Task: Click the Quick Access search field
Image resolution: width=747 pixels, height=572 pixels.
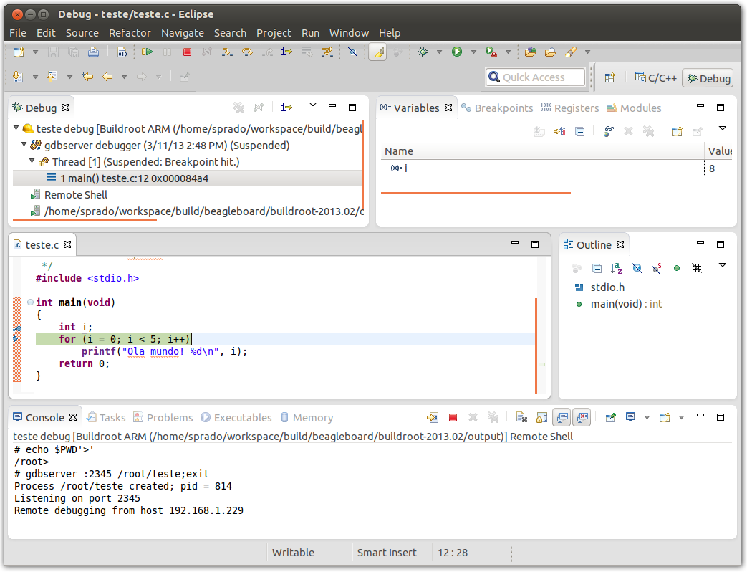Action: (536, 77)
